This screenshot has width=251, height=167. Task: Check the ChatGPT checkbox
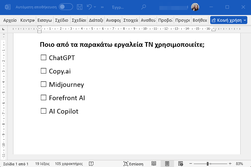coord(44,57)
